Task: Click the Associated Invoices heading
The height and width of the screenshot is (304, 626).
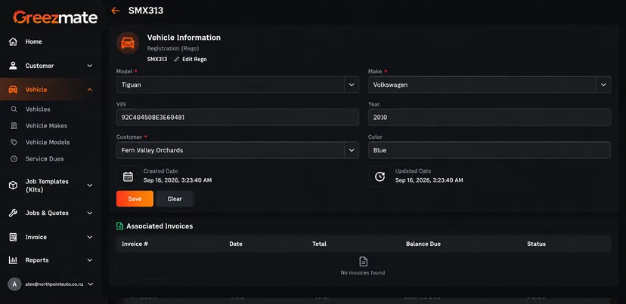Action: [160, 226]
